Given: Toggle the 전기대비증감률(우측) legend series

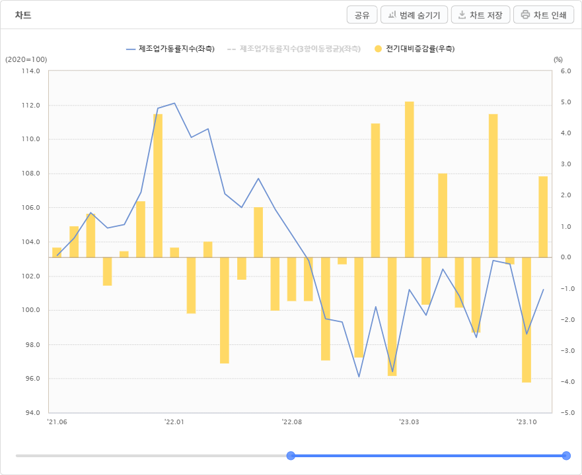Looking at the screenshot, I should coord(415,49).
